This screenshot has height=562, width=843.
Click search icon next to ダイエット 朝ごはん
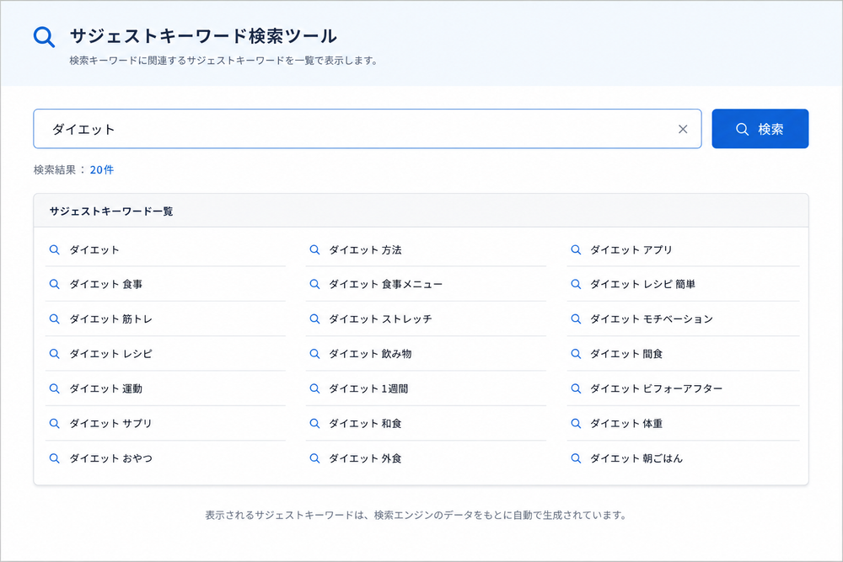click(576, 458)
